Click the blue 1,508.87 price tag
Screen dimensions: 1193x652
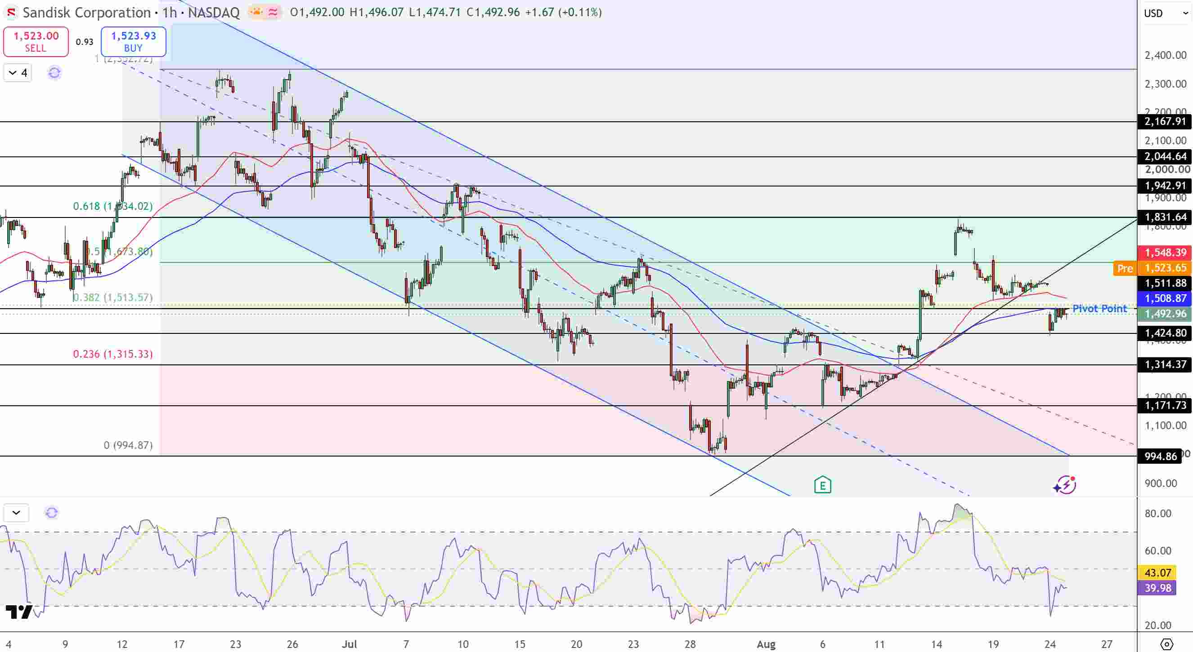tap(1165, 298)
